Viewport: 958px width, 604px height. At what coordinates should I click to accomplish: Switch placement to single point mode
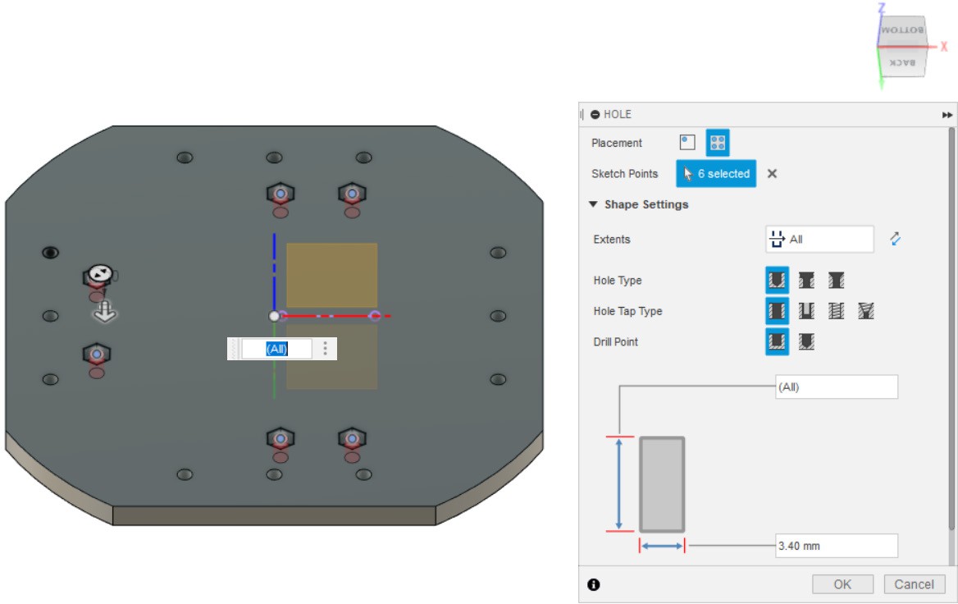coord(687,143)
